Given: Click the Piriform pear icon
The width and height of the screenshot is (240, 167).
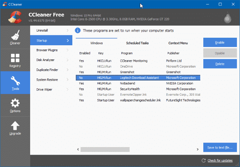Looking at the screenshot, I should (227, 17).
